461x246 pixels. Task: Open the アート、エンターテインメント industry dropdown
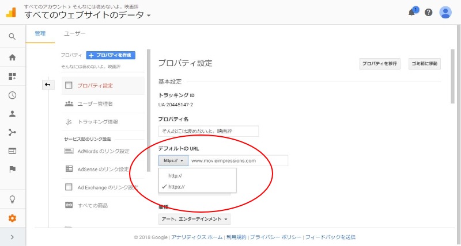194,219
